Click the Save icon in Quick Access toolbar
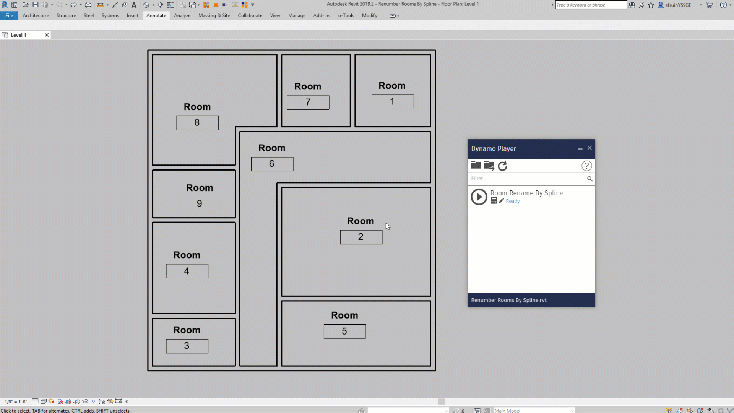The width and height of the screenshot is (734, 413). [x=35, y=5]
